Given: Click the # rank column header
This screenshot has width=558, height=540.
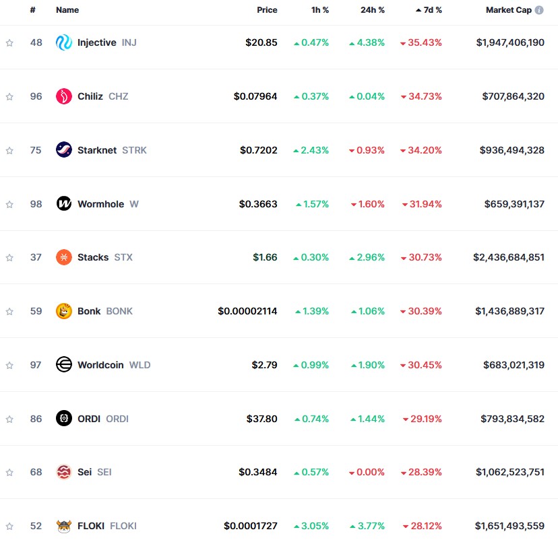Looking at the screenshot, I should [x=33, y=10].
